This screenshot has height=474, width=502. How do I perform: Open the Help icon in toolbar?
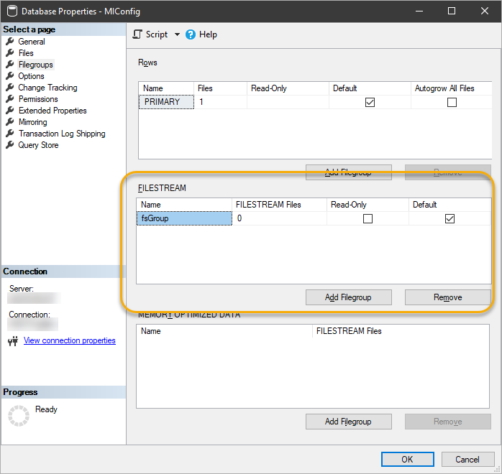(191, 34)
